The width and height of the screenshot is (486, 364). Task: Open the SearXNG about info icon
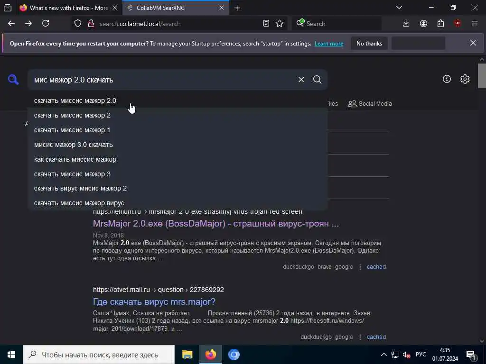click(x=447, y=79)
